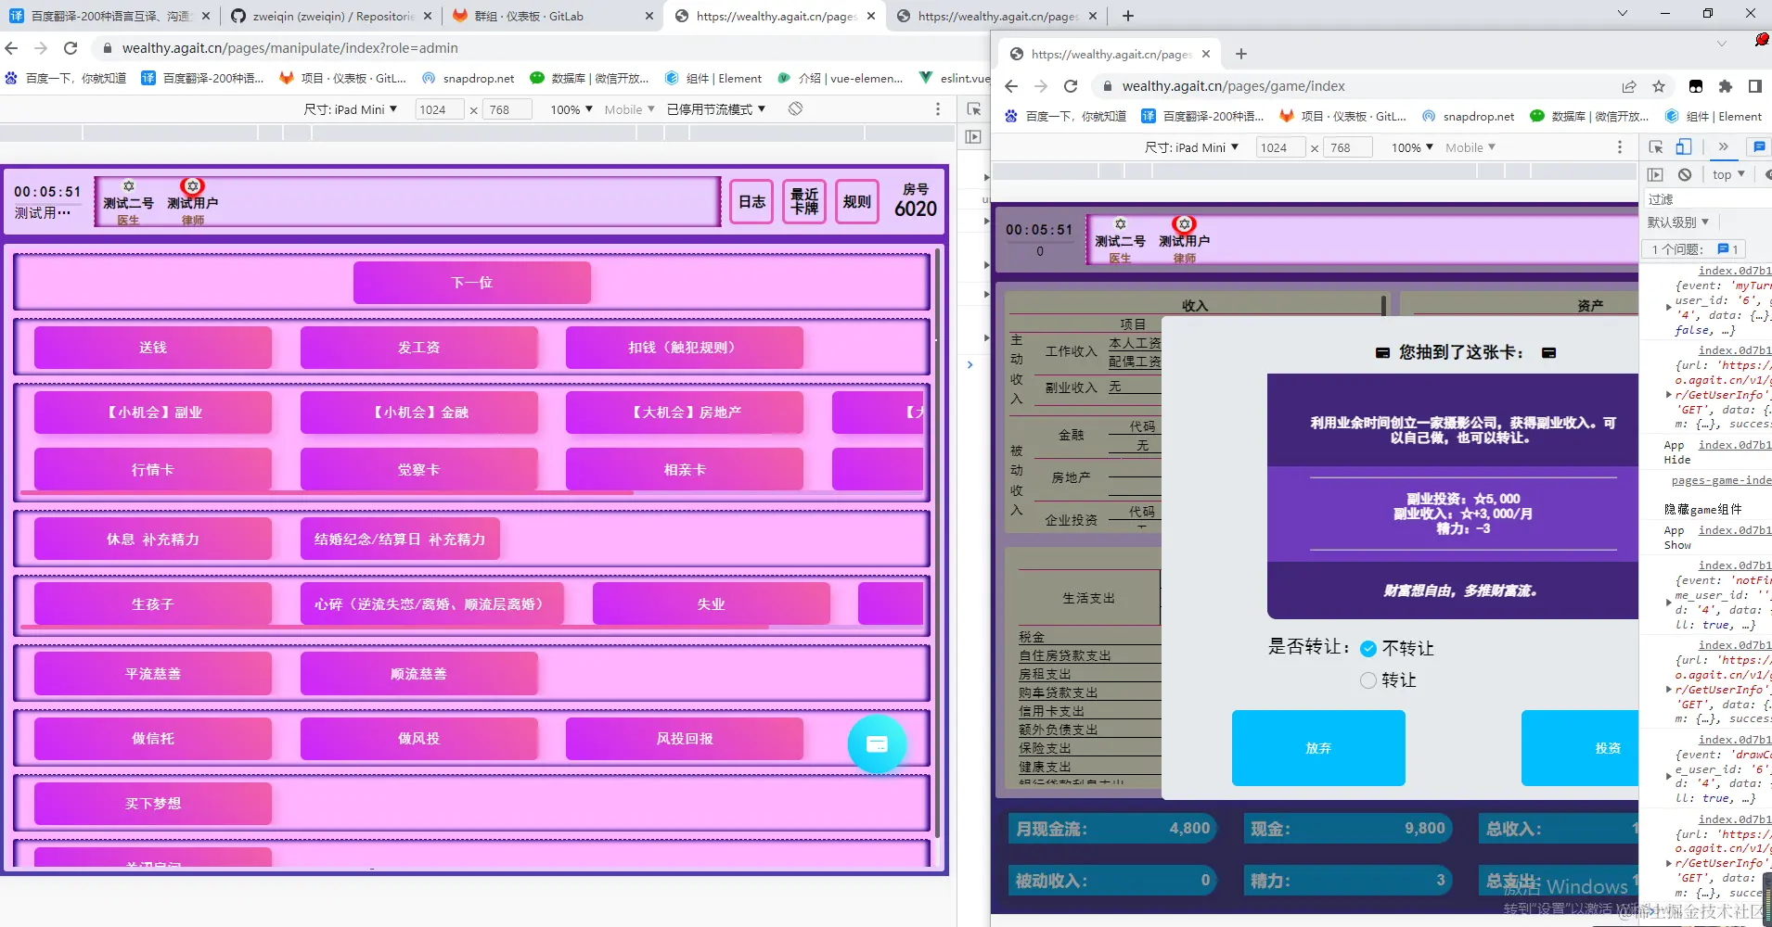
Task: Open a new tab in right browser window
Action: coord(1241,54)
